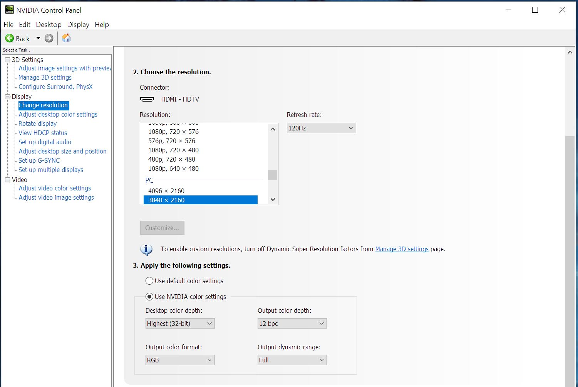Click the resolution list scrollbar thumb
578x387 pixels.
click(273, 175)
